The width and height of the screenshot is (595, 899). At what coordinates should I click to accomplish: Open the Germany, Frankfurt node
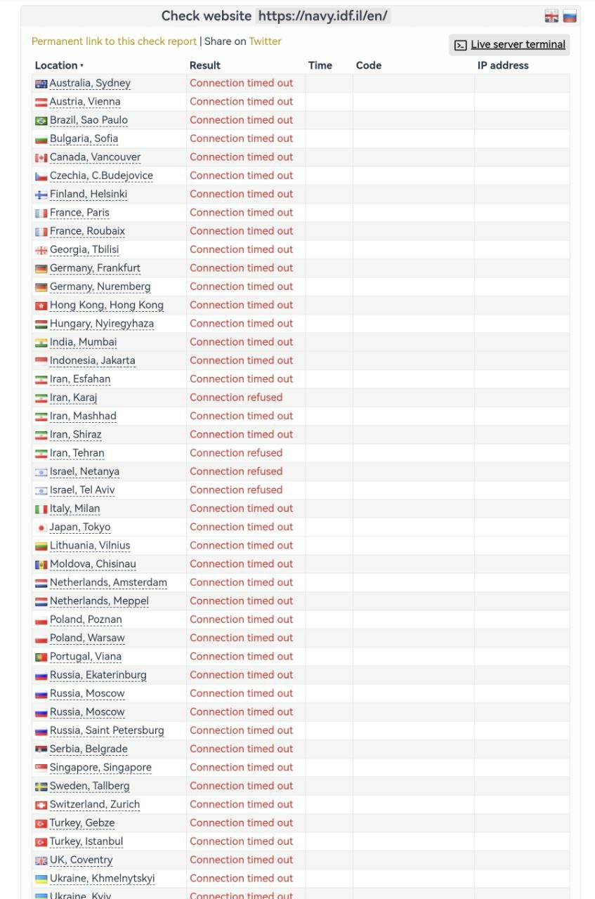pyautogui.click(x=95, y=268)
